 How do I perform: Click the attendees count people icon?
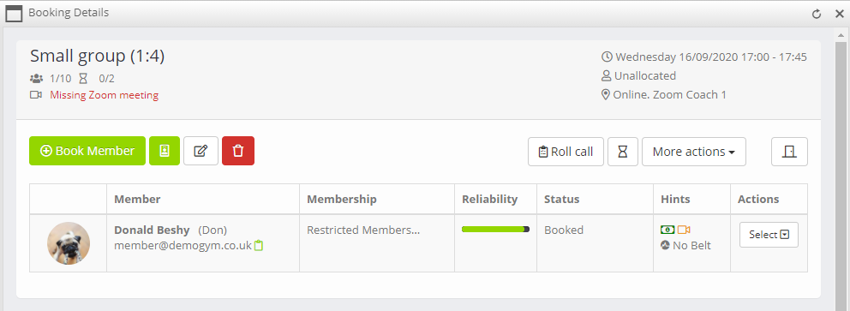pyautogui.click(x=36, y=79)
